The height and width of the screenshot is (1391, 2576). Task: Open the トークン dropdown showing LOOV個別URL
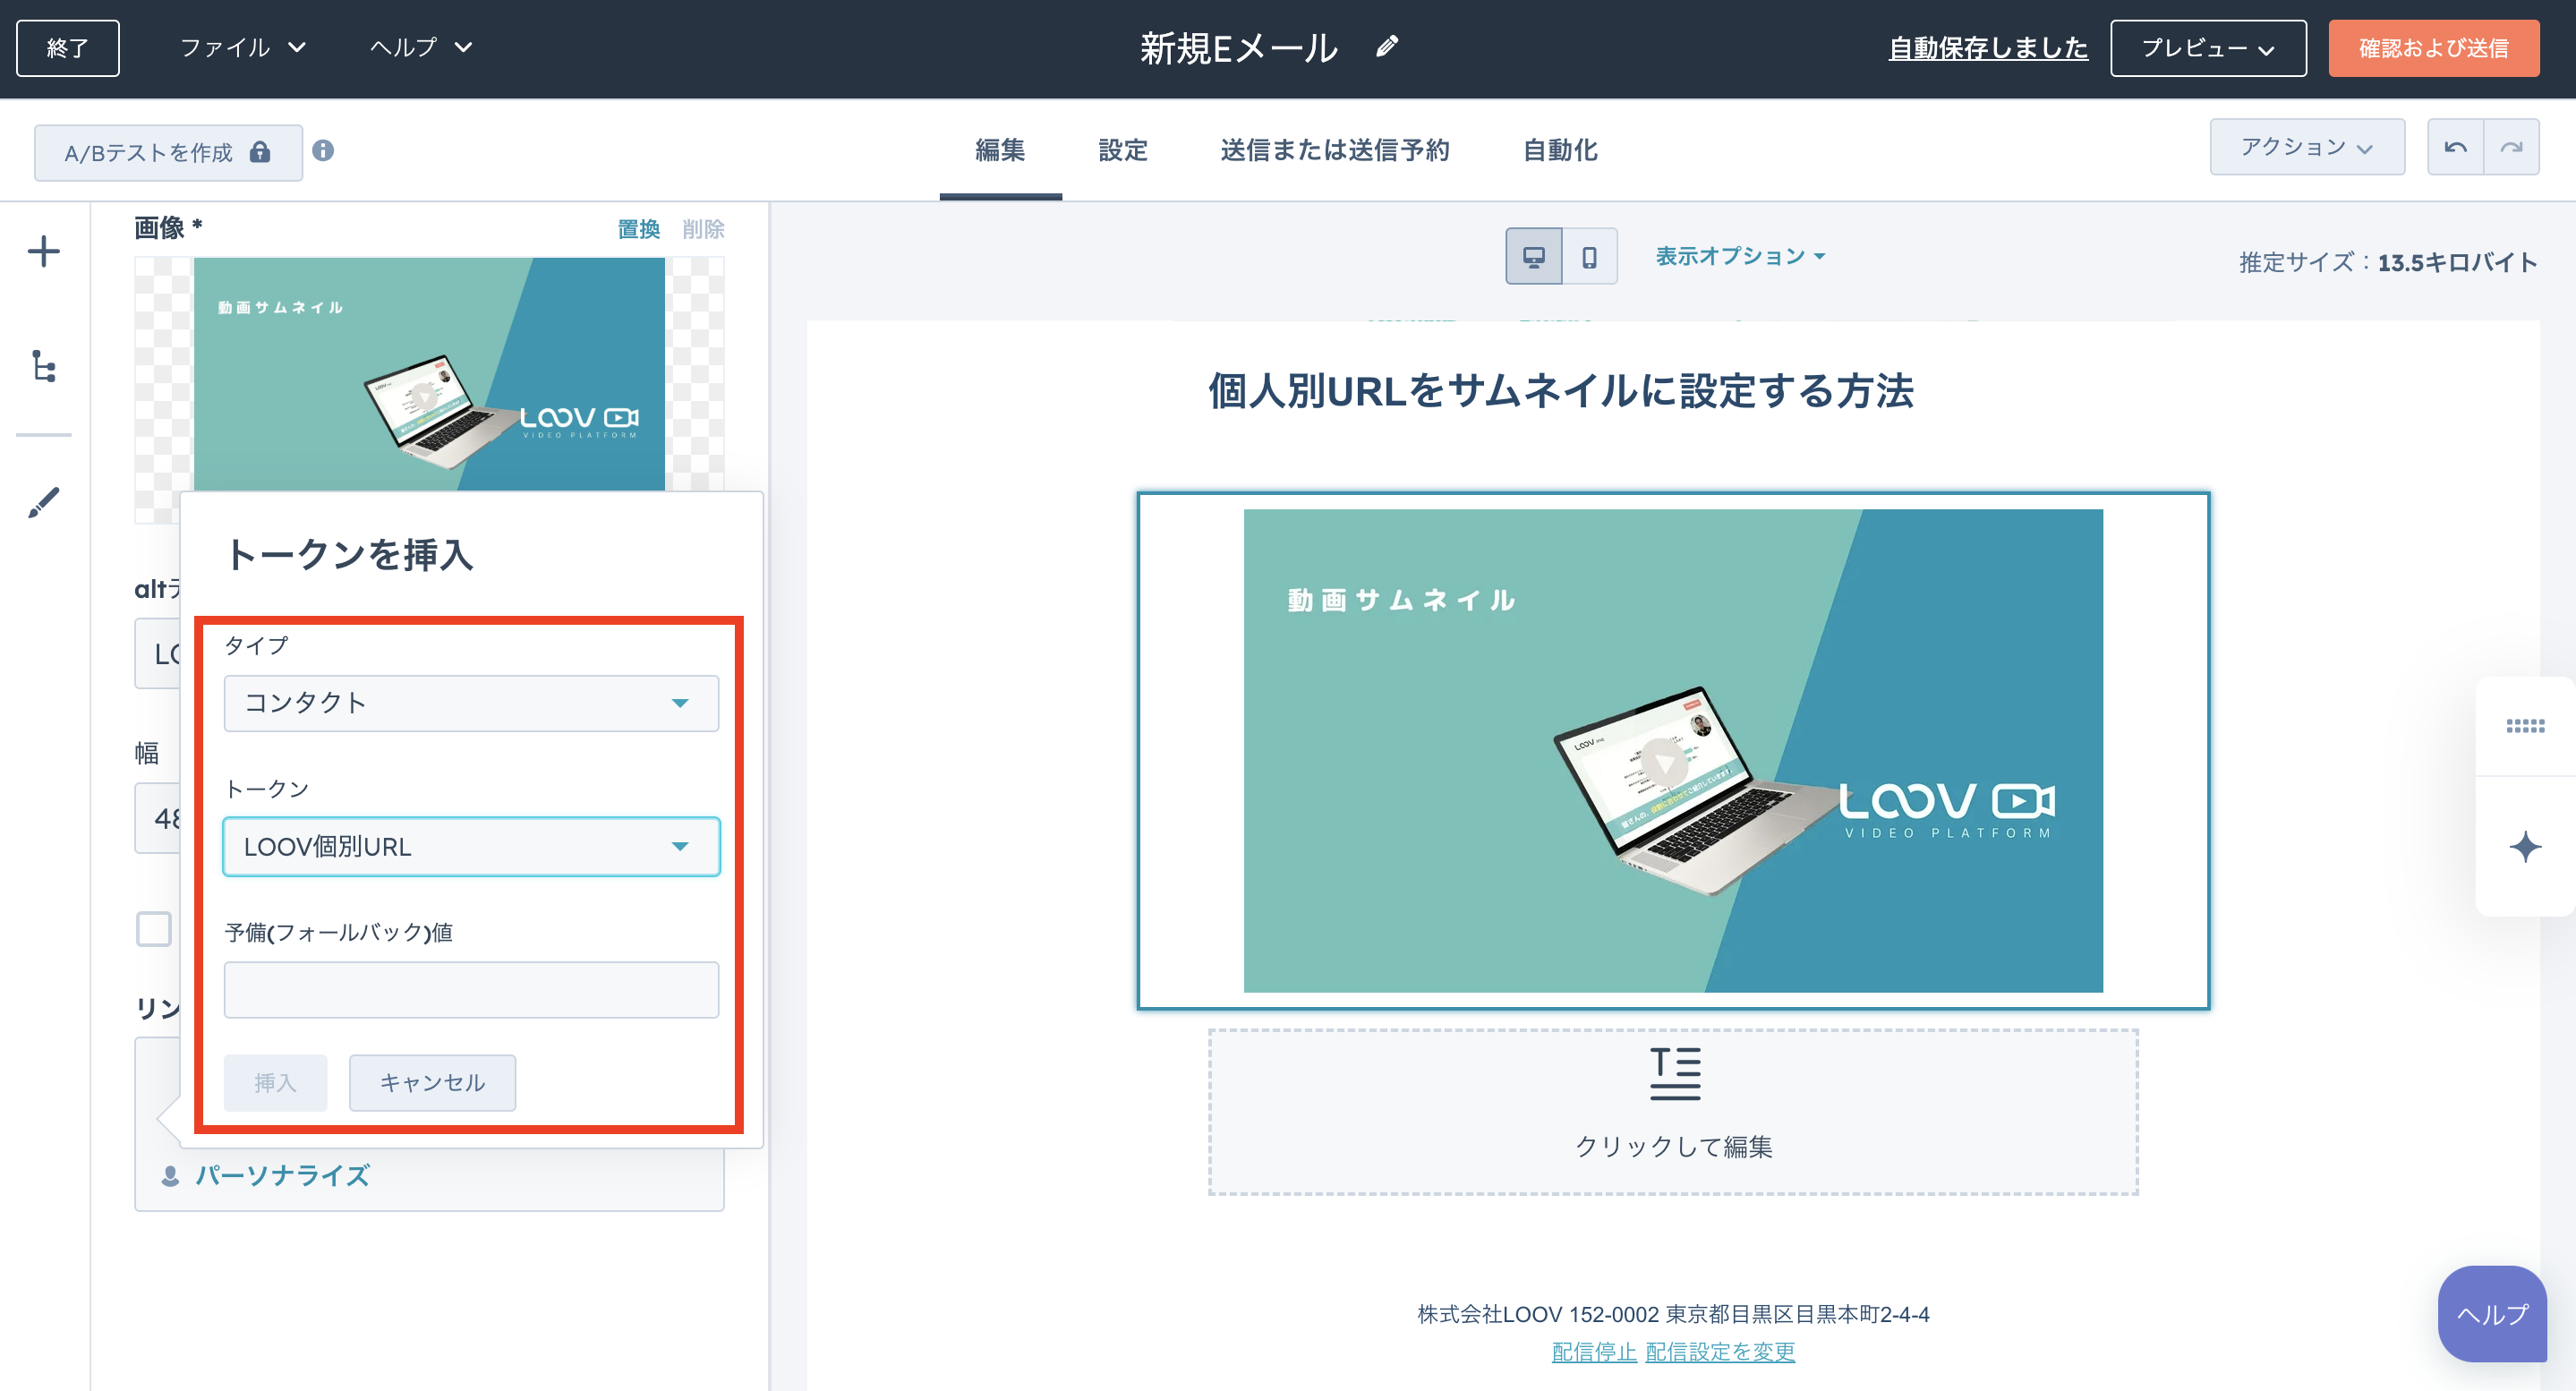click(471, 847)
